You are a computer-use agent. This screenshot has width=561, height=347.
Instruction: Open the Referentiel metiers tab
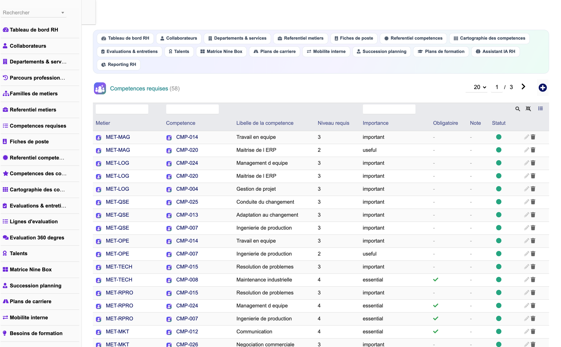pyautogui.click(x=300, y=38)
